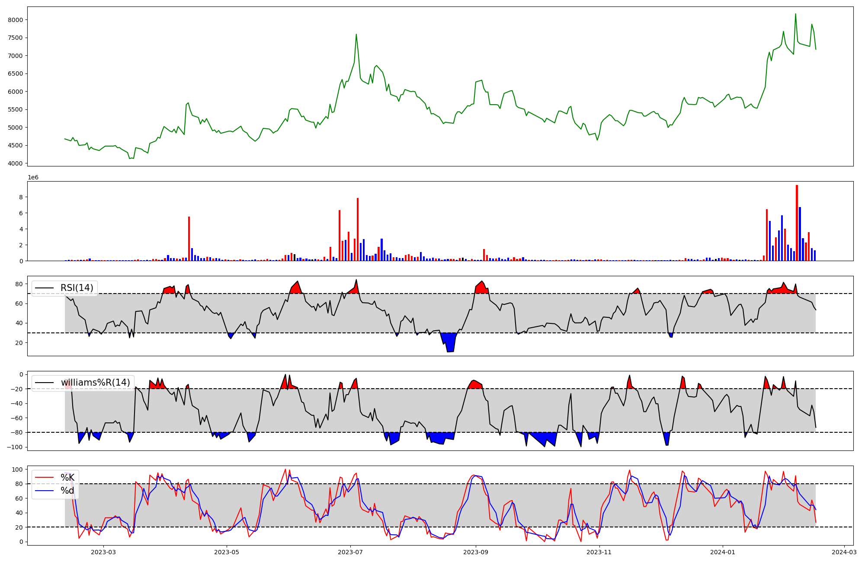Click the blue %d legend line sample
865x562 pixels.
pyautogui.click(x=45, y=491)
